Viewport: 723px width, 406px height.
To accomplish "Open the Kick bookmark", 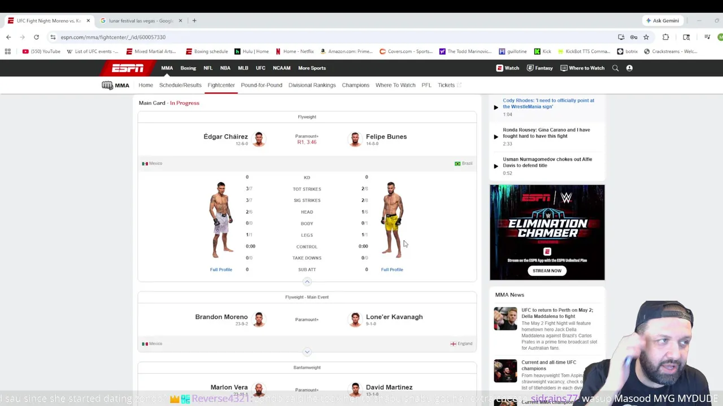I will [543, 51].
